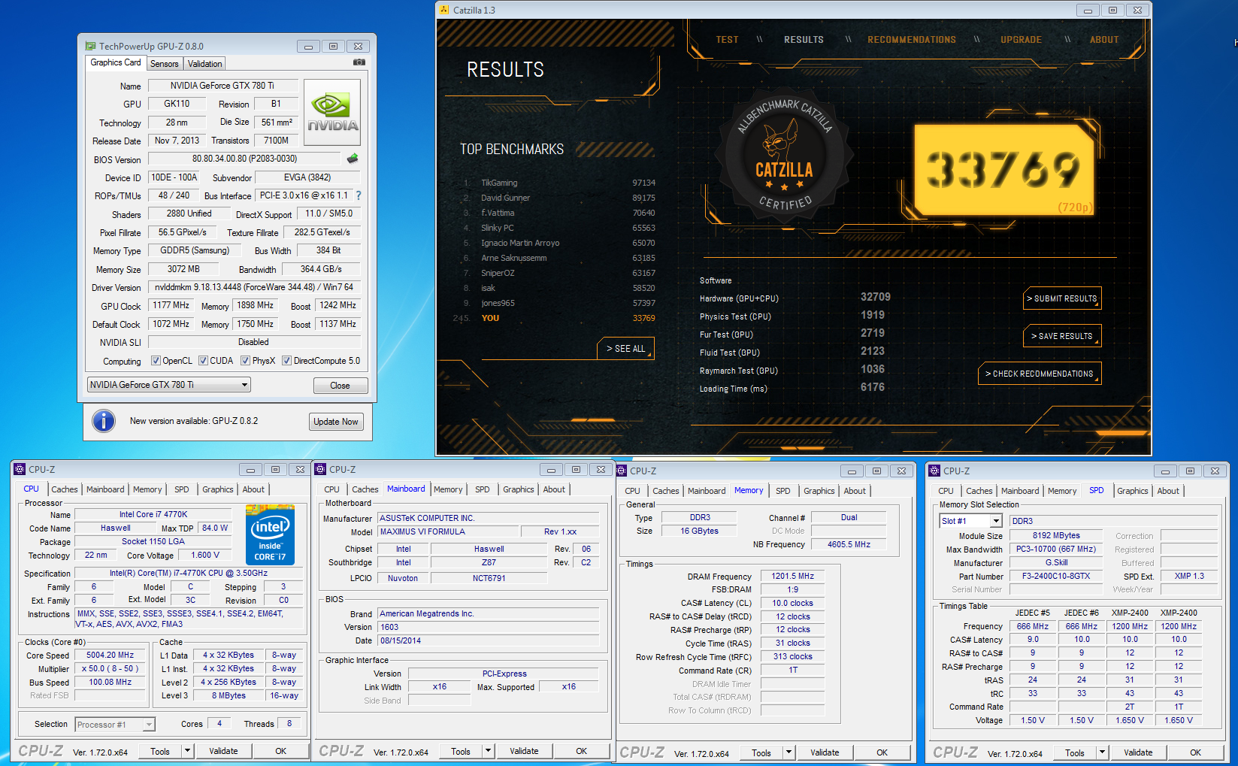Screen dimensions: 1238x766
Task: Expand the Tools arrow in CPU-Z Mainboard window
Action: 488,751
